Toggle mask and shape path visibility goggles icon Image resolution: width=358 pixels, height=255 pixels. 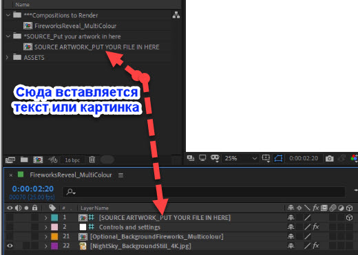tap(215, 158)
